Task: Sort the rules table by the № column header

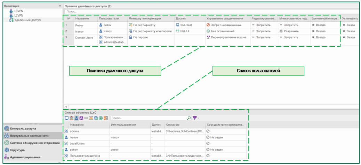Action: tap(69, 18)
